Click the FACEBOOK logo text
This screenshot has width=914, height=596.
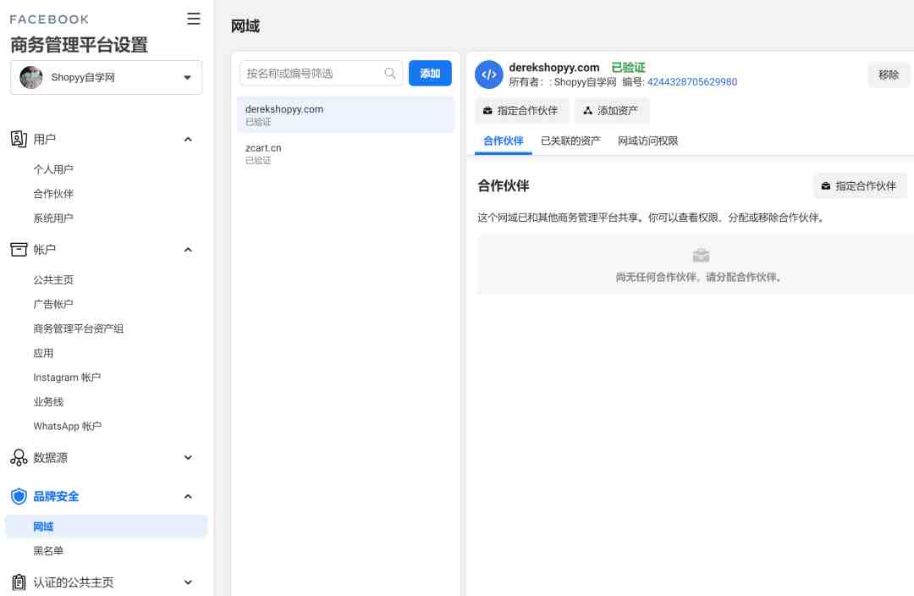50,19
